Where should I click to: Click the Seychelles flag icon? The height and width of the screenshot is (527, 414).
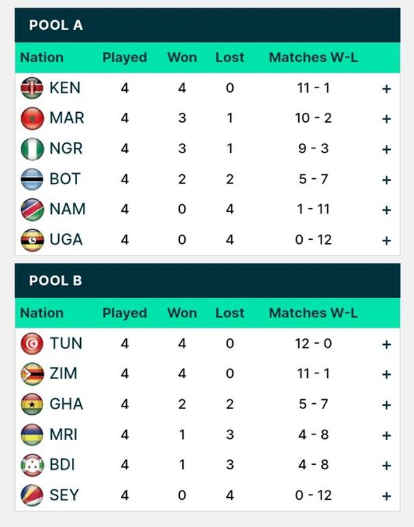coord(32,496)
